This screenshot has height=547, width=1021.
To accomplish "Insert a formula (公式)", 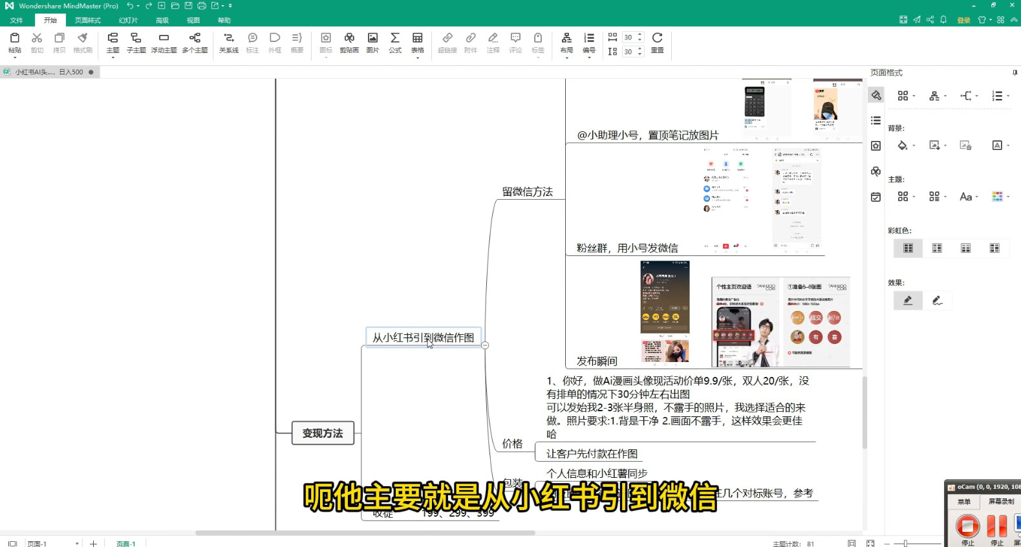I will (x=395, y=42).
